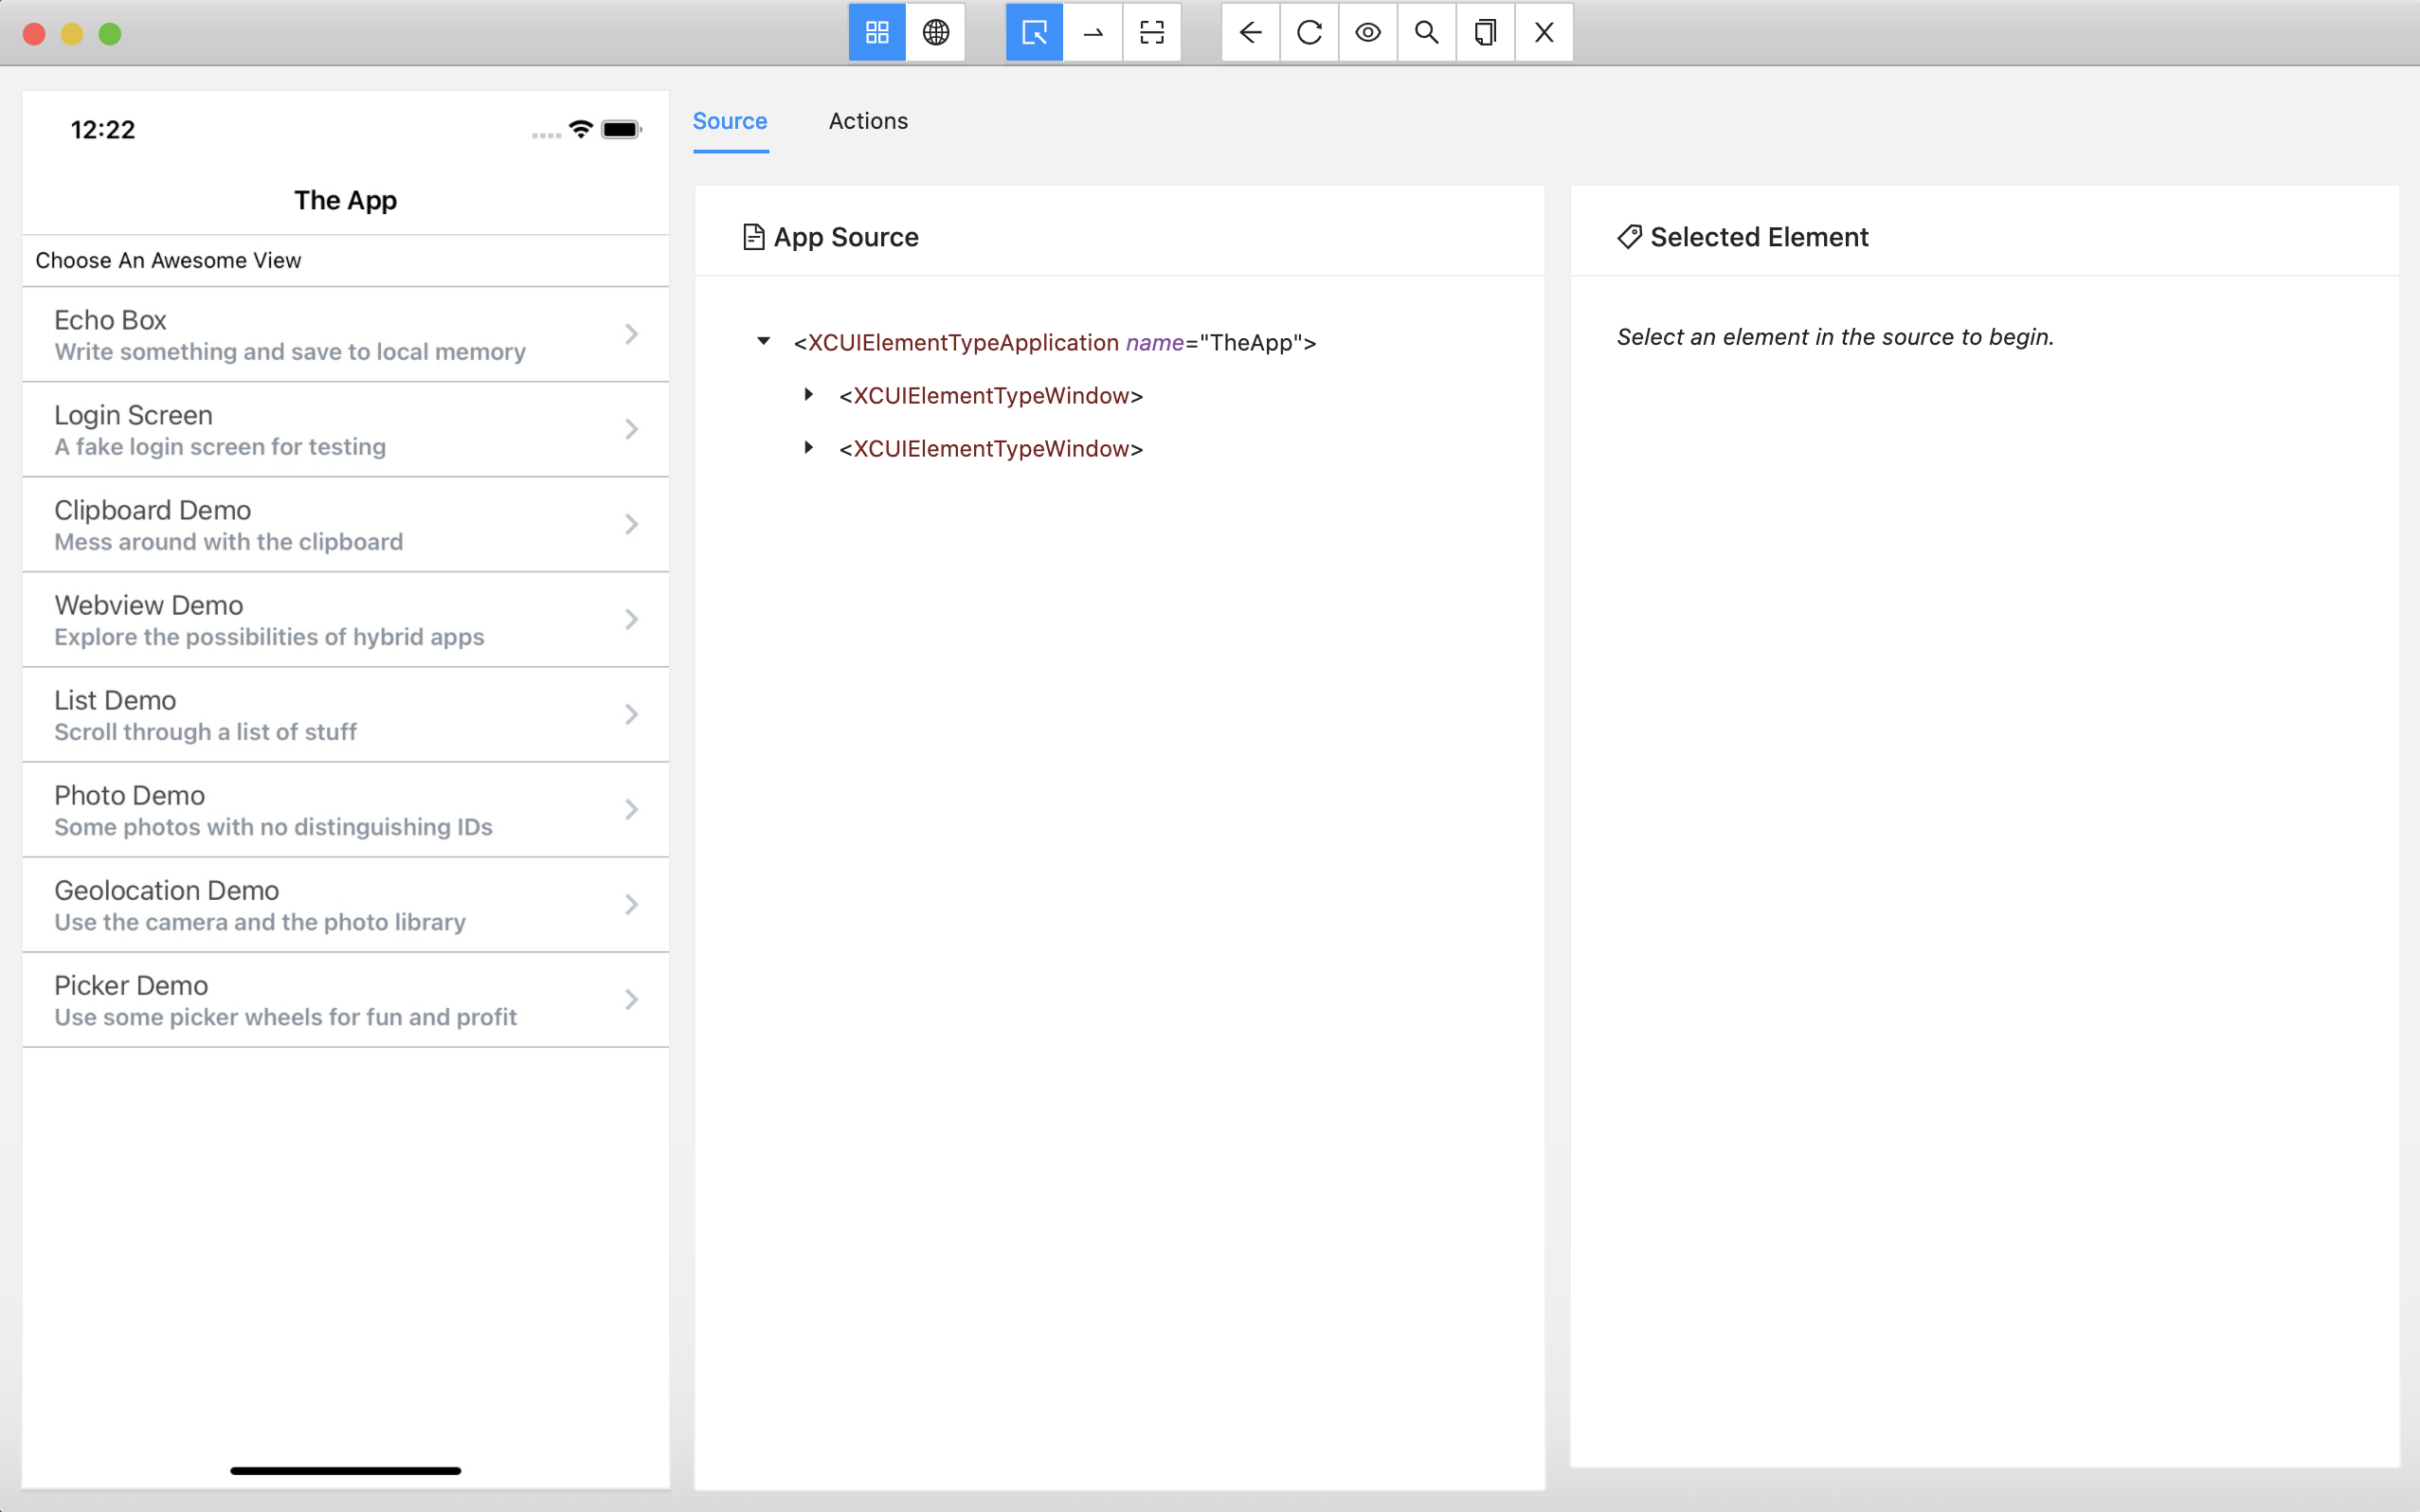
Task: Refresh source and screenshot
Action: click(x=1309, y=33)
